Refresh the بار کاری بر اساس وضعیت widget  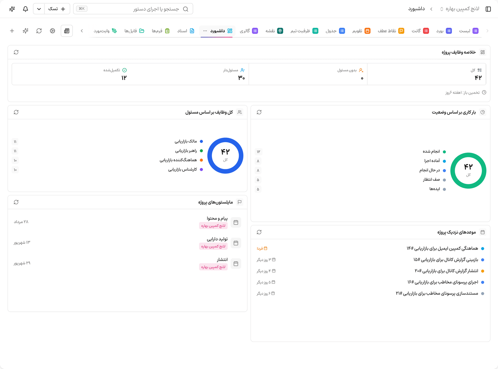click(259, 112)
